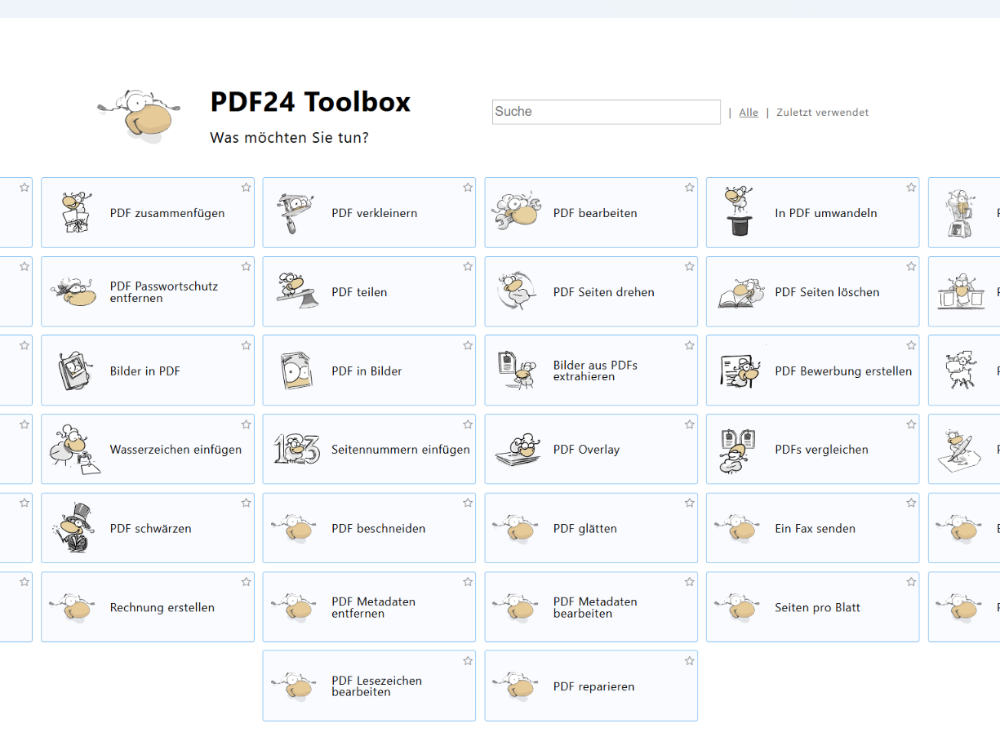Click 'PDF Overlay' label text
The width and height of the screenshot is (1000, 750).
tap(586, 450)
